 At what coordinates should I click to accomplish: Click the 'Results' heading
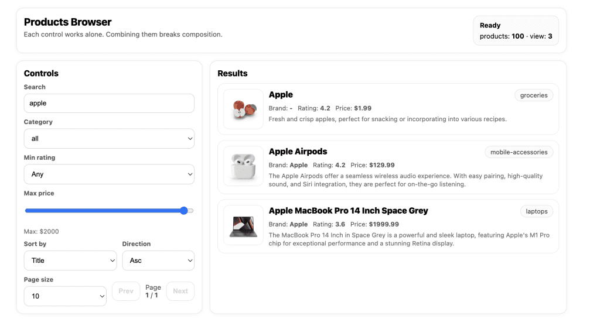[233, 73]
